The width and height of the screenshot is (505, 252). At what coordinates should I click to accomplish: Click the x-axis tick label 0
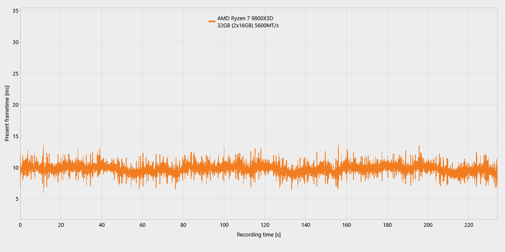coord(20,225)
